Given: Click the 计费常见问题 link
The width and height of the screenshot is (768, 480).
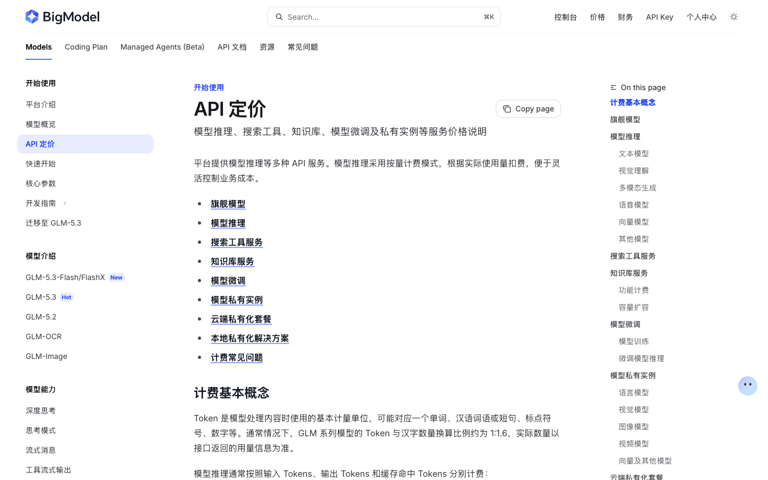Looking at the screenshot, I should pyautogui.click(x=237, y=357).
